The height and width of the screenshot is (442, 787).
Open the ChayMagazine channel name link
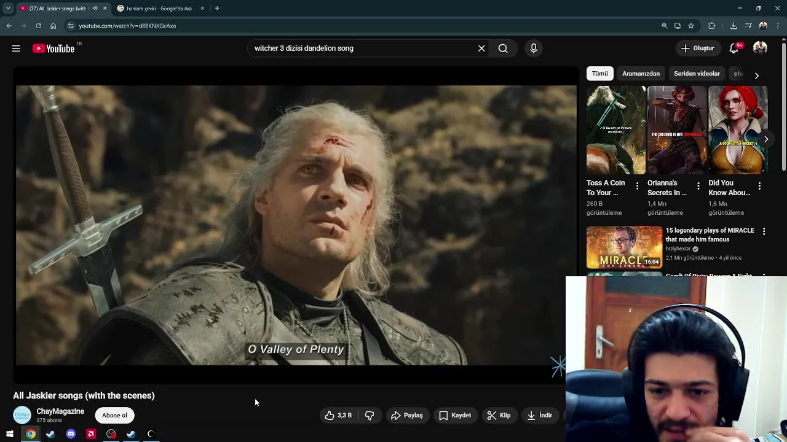60,411
